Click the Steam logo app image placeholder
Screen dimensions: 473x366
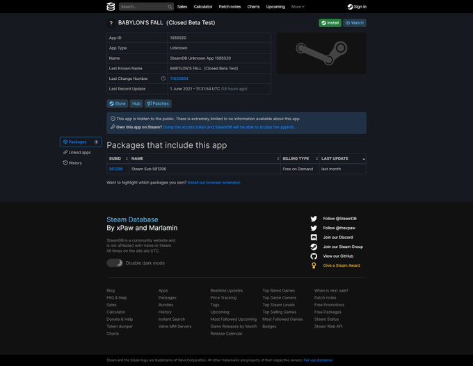(x=321, y=53)
